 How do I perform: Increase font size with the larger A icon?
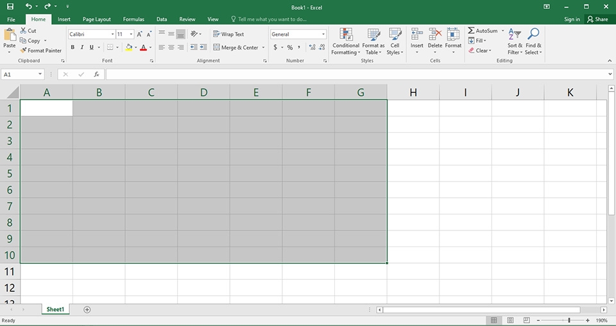click(x=139, y=34)
